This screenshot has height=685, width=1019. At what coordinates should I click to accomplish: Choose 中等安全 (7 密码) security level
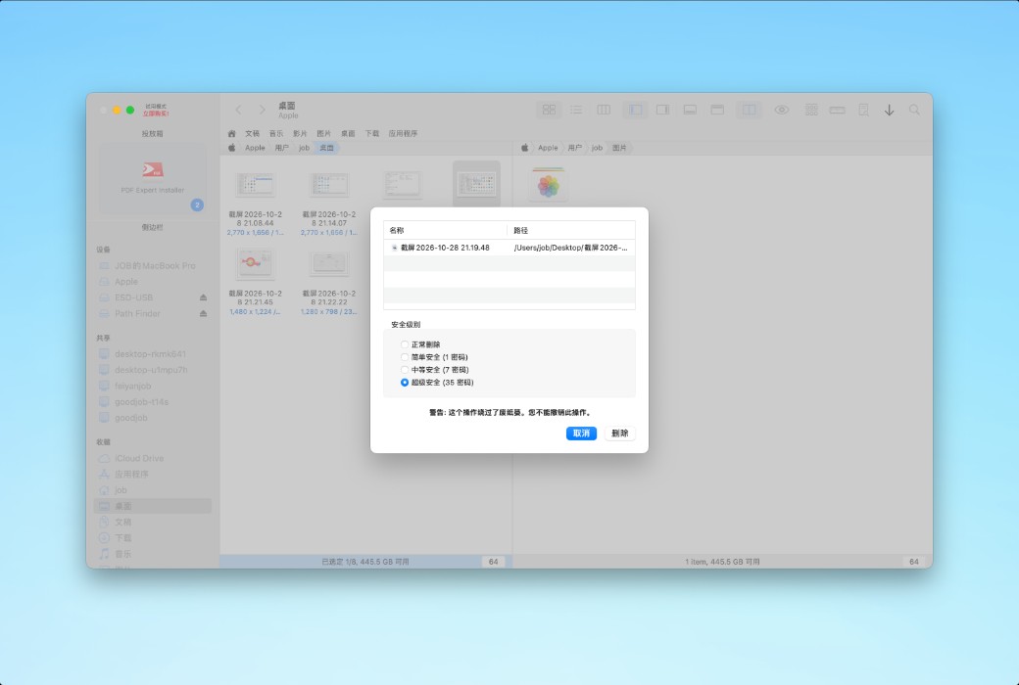tap(405, 370)
